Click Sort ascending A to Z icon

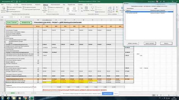coord(82,8)
